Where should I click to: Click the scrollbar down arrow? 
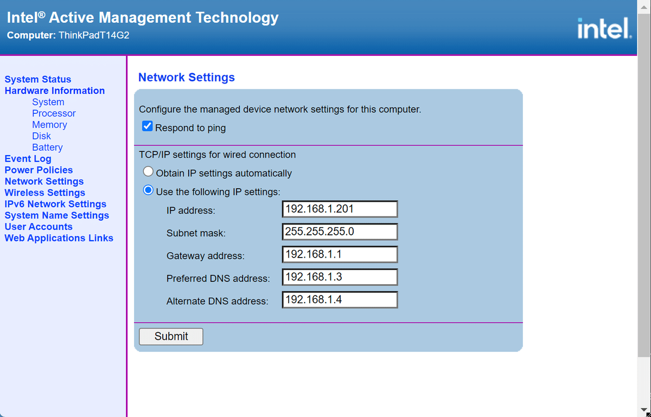pos(644,409)
